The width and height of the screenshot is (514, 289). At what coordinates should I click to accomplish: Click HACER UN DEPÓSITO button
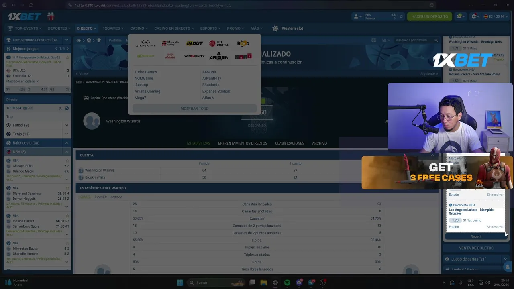pyautogui.click(x=430, y=16)
